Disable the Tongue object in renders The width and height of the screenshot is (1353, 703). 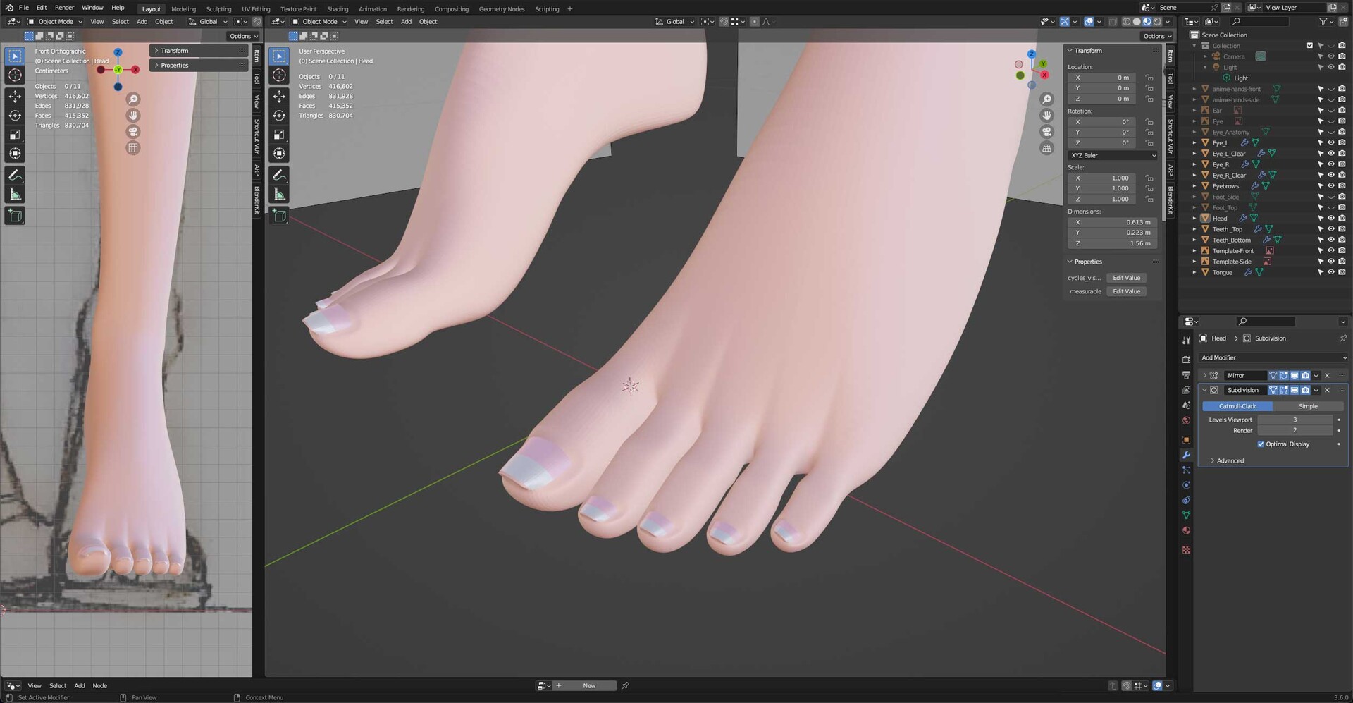pyautogui.click(x=1342, y=272)
